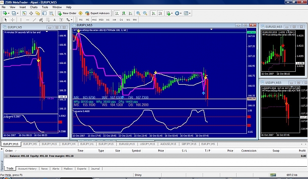Open the File menu
This screenshot has width=308, height=179.
pyautogui.click(x=3, y=7)
